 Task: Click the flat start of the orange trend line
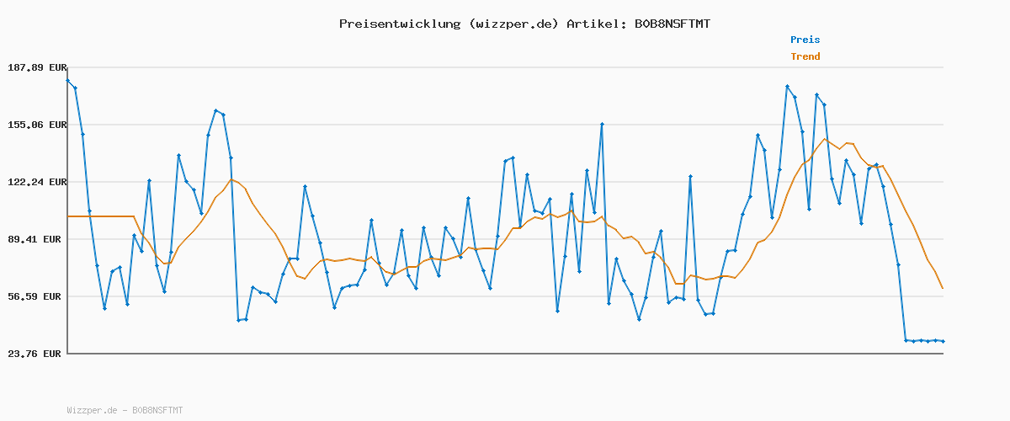(99, 216)
